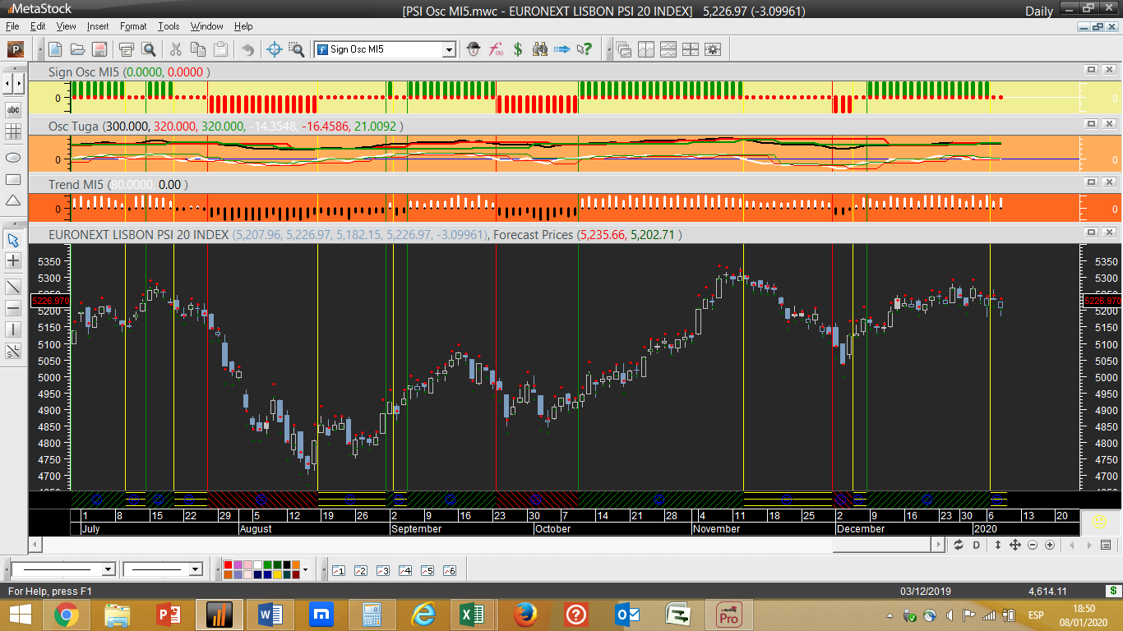Click the crosshair data window icon
This screenshot has width=1123, height=631.
275,49
